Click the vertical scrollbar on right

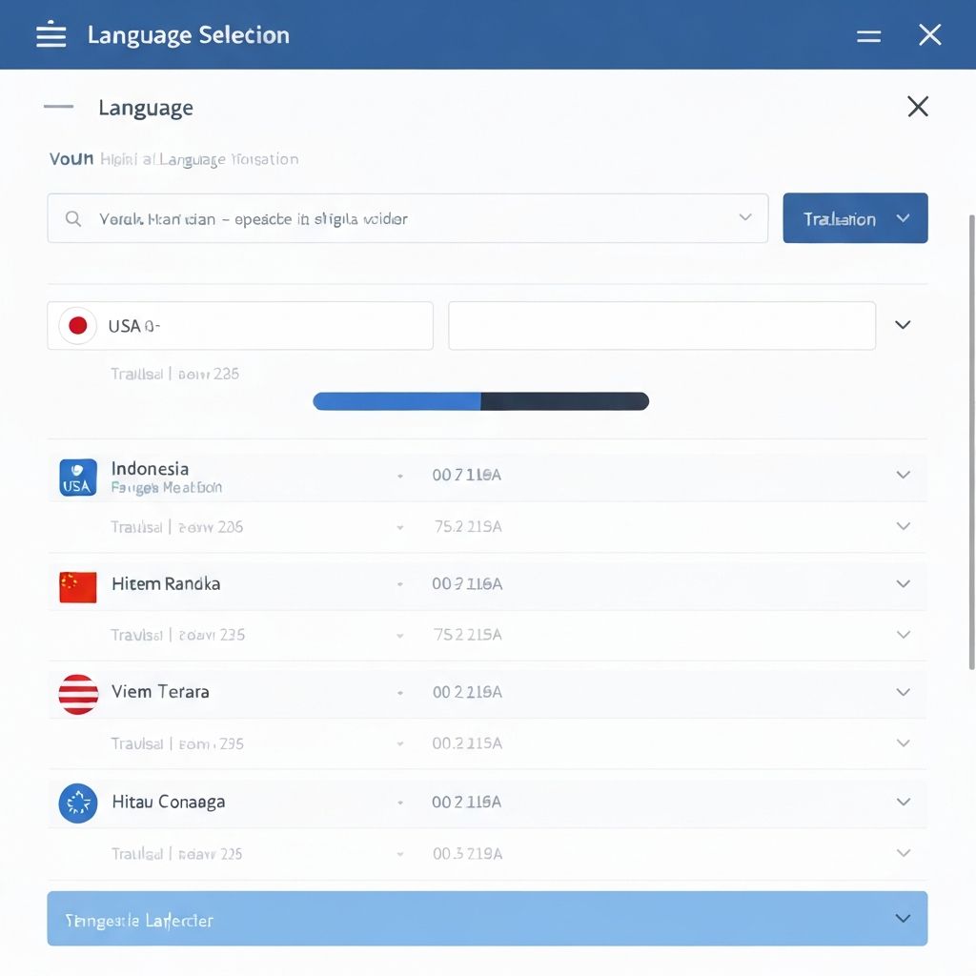tap(971, 438)
